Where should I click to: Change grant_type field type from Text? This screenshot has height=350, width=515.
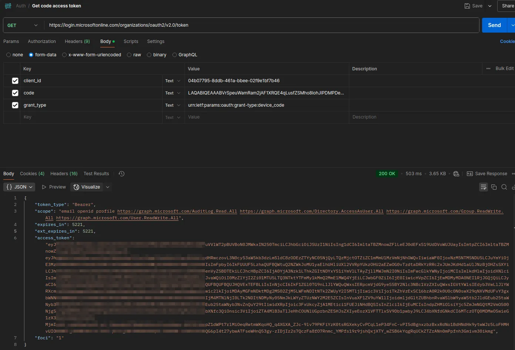173,105
